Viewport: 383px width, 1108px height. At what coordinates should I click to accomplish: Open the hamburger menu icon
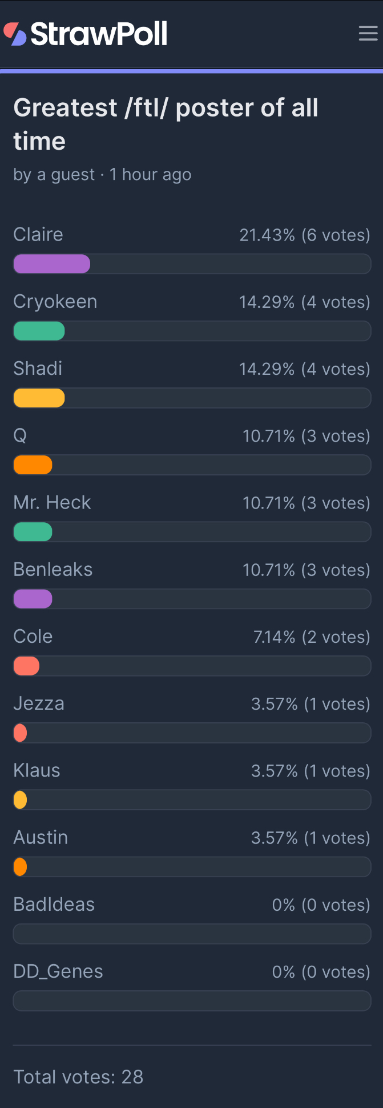(x=368, y=34)
